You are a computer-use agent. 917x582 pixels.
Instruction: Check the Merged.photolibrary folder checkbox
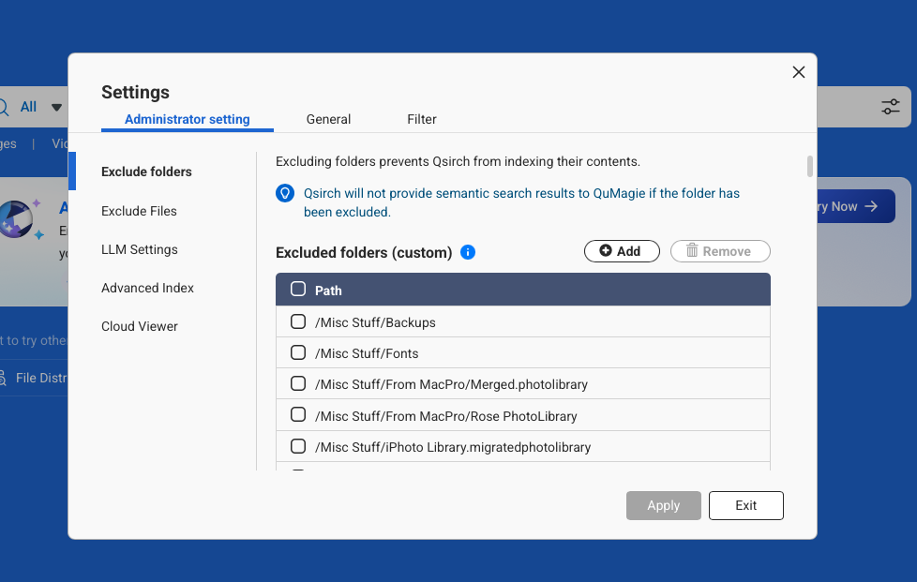[298, 383]
